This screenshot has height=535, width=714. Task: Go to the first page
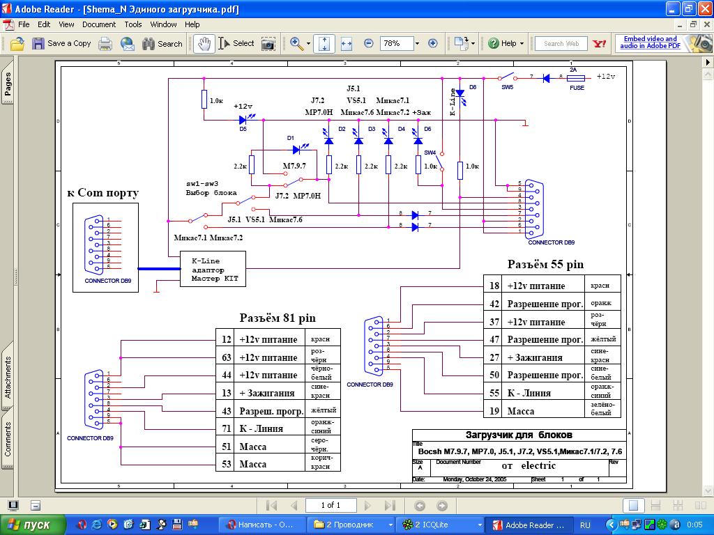271,506
